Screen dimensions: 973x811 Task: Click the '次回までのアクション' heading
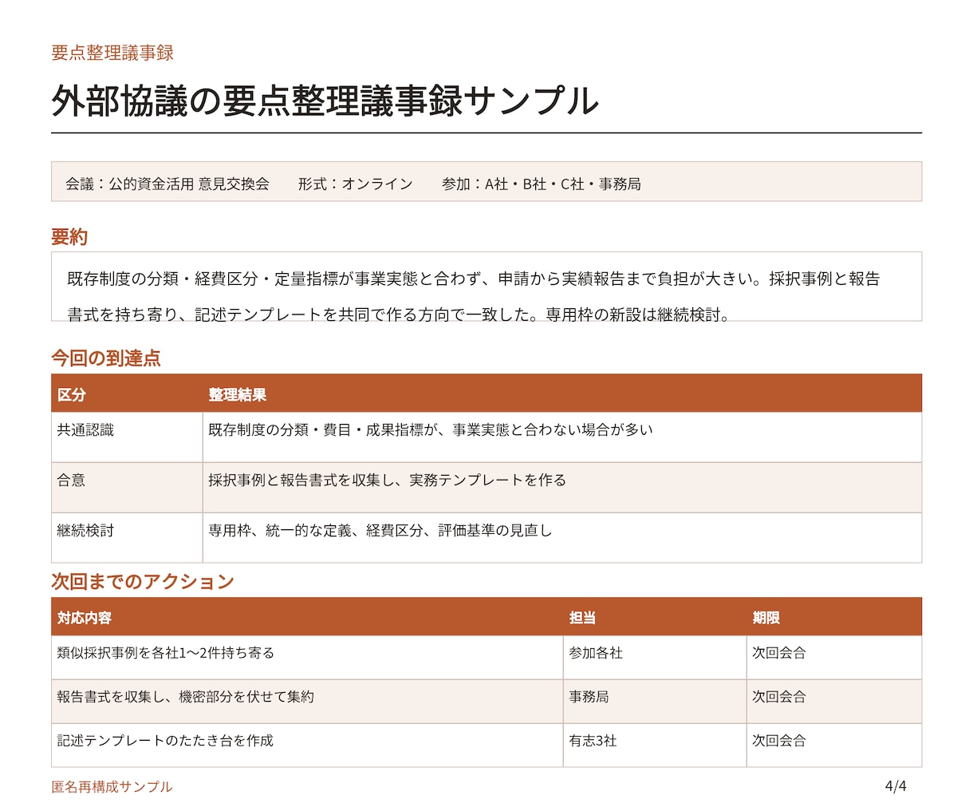pos(143,581)
